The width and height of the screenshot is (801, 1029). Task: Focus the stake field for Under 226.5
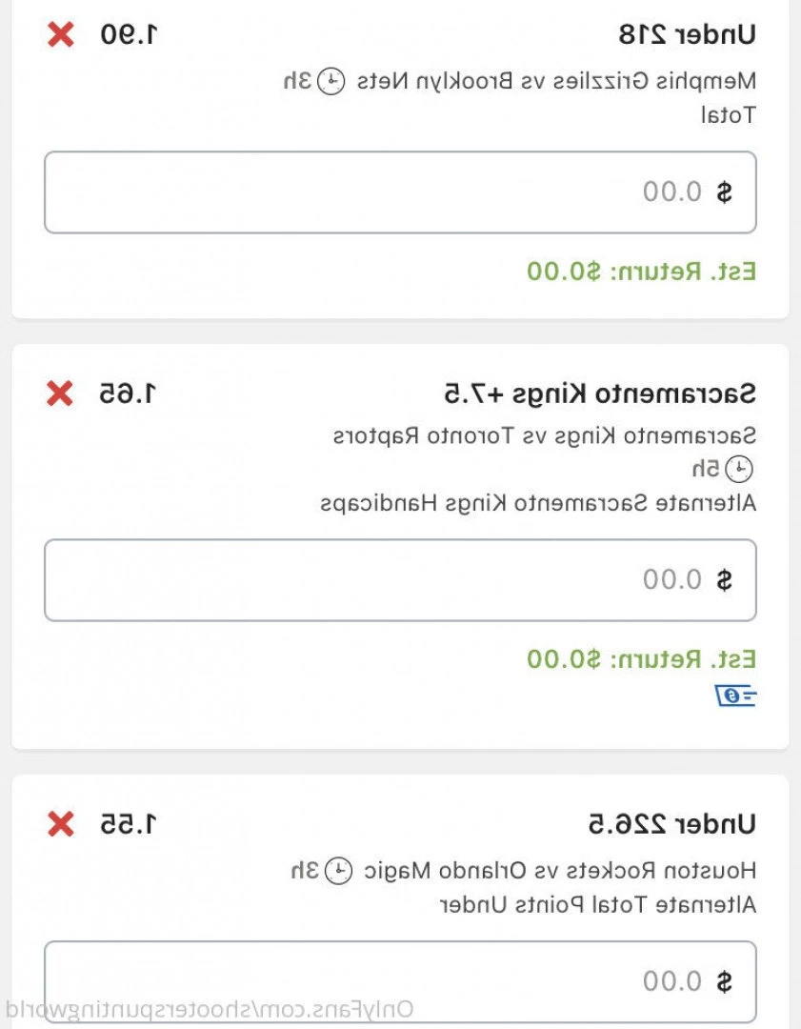point(400,981)
